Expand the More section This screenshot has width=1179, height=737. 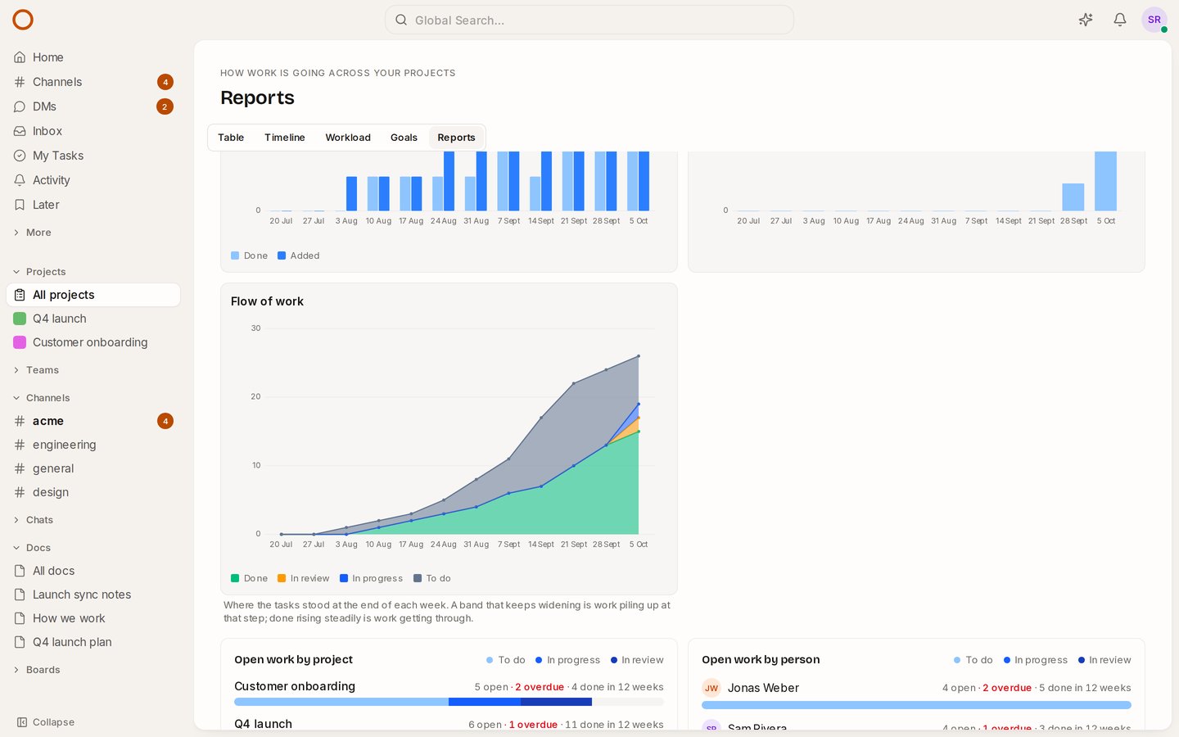point(33,233)
